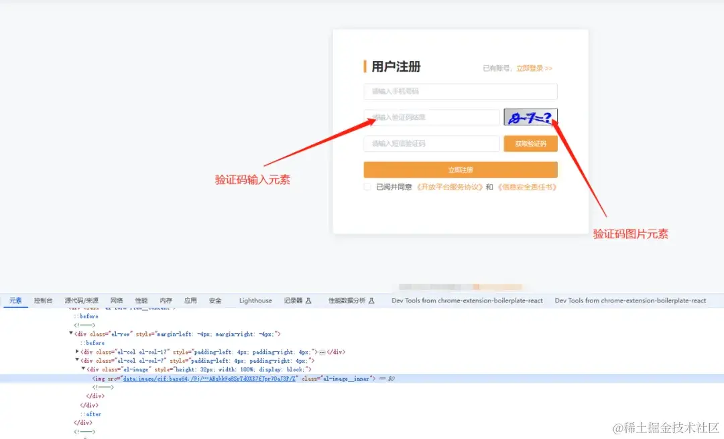The image size is (724, 439).
Task: Click the captcha image on the form
Action: pos(530,116)
